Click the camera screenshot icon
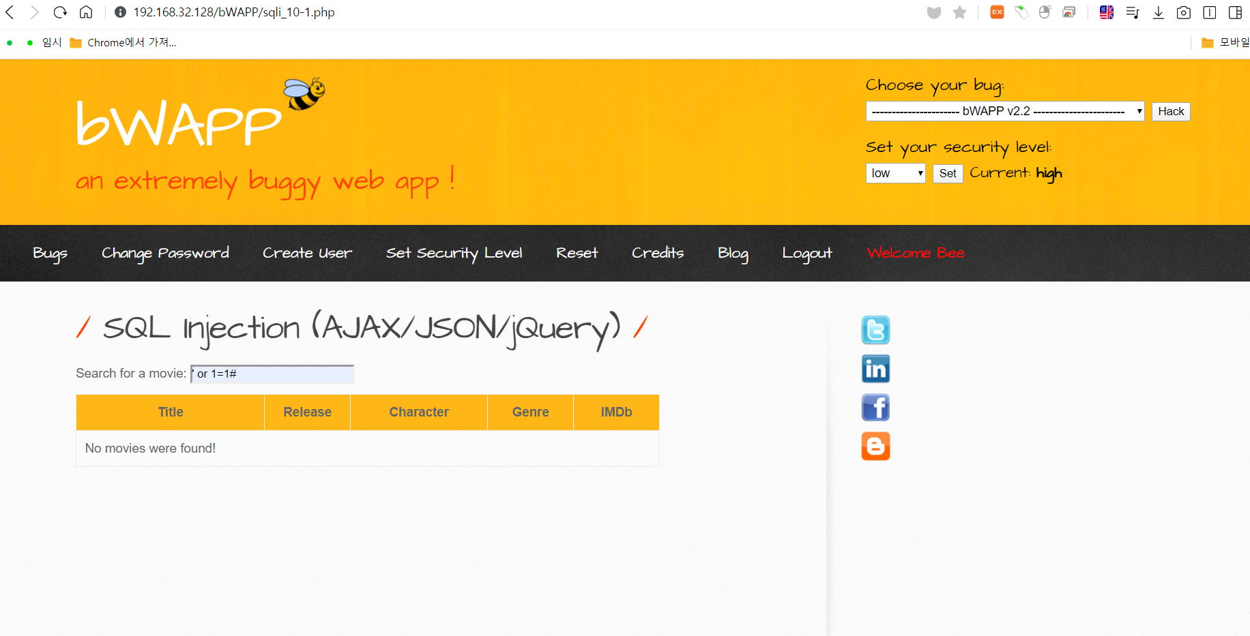The image size is (1250, 636). 1184,12
